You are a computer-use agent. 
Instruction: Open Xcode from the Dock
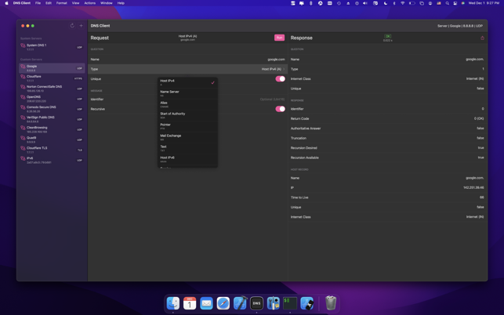tap(240, 303)
